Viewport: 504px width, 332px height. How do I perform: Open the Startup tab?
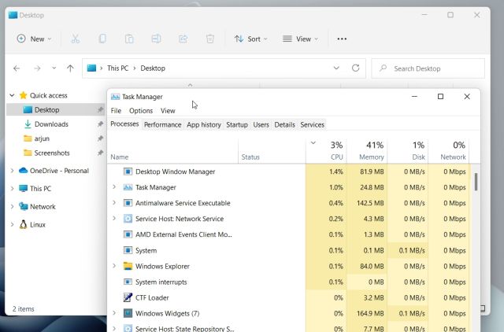coord(236,124)
